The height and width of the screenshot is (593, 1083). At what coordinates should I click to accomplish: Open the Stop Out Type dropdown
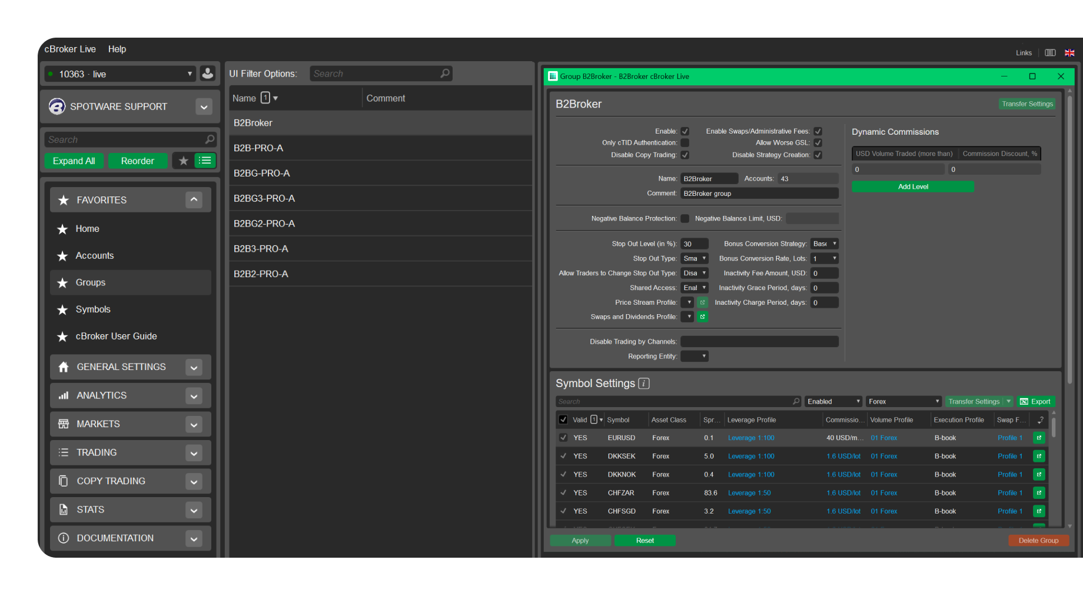click(695, 258)
